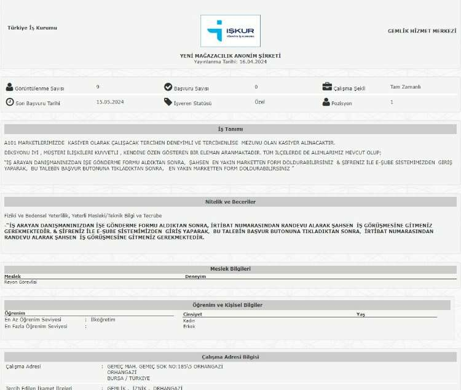Click the Tam Zamanlı work type value
Viewport: 461px width, 390px height.
pyautogui.click(x=405, y=87)
